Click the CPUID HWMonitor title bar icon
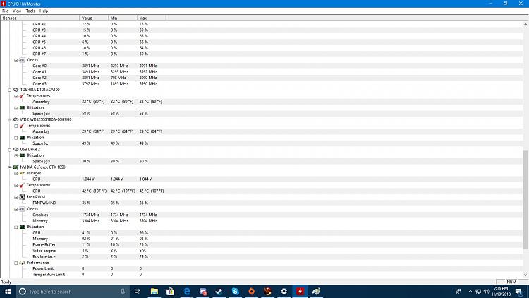Viewport: 529px width, 298px height. (x=4, y=4)
